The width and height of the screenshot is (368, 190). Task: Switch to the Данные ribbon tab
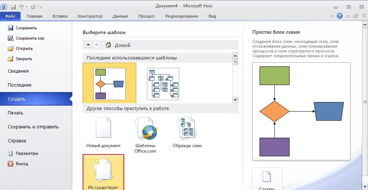(x=120, y=16)
